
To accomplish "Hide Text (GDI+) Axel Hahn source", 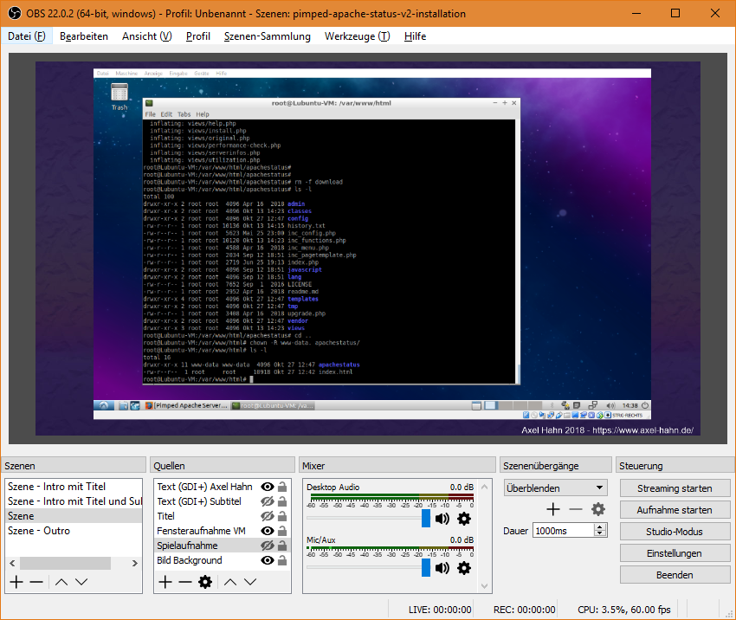I will click(268, 487).
